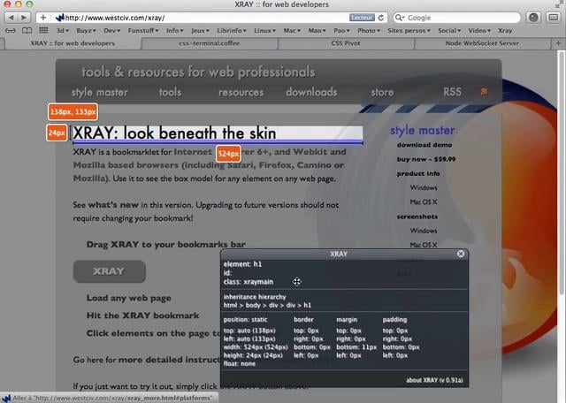Open the Mac bookmarks folder
Screen dimensions: 566x403
pos(292,31)
